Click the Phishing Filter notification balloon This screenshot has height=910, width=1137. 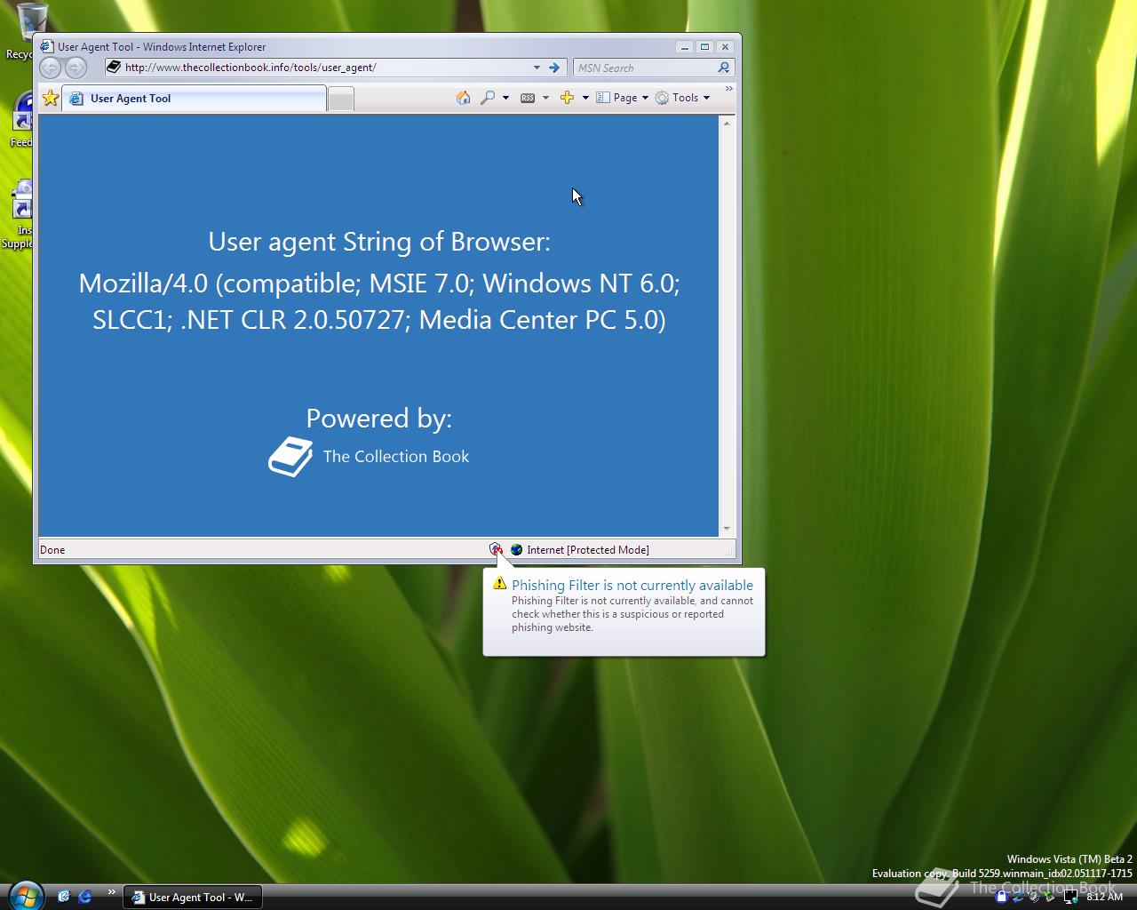pos(624,612)
